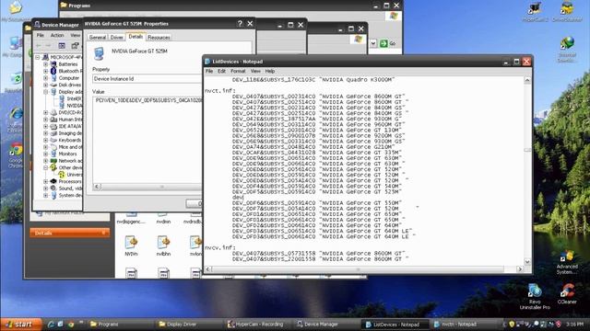Switch to the General tab in Properties
Screen dimensions: 590x331
pos(98,38)
